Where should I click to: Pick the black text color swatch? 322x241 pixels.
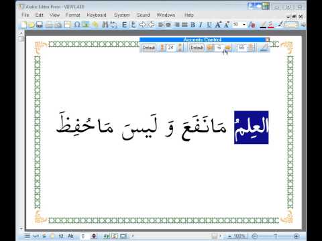coord(263,25)
